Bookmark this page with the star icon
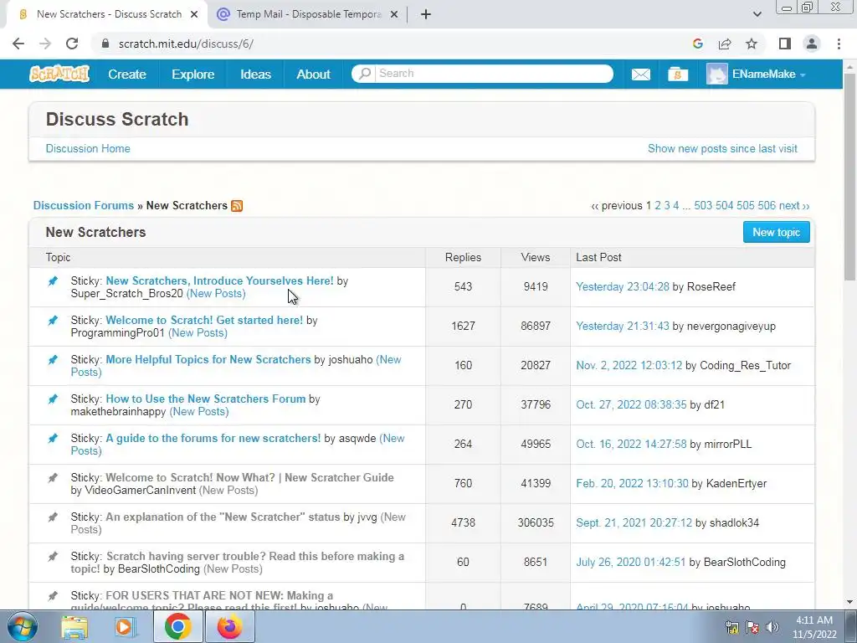 point(752,44)
